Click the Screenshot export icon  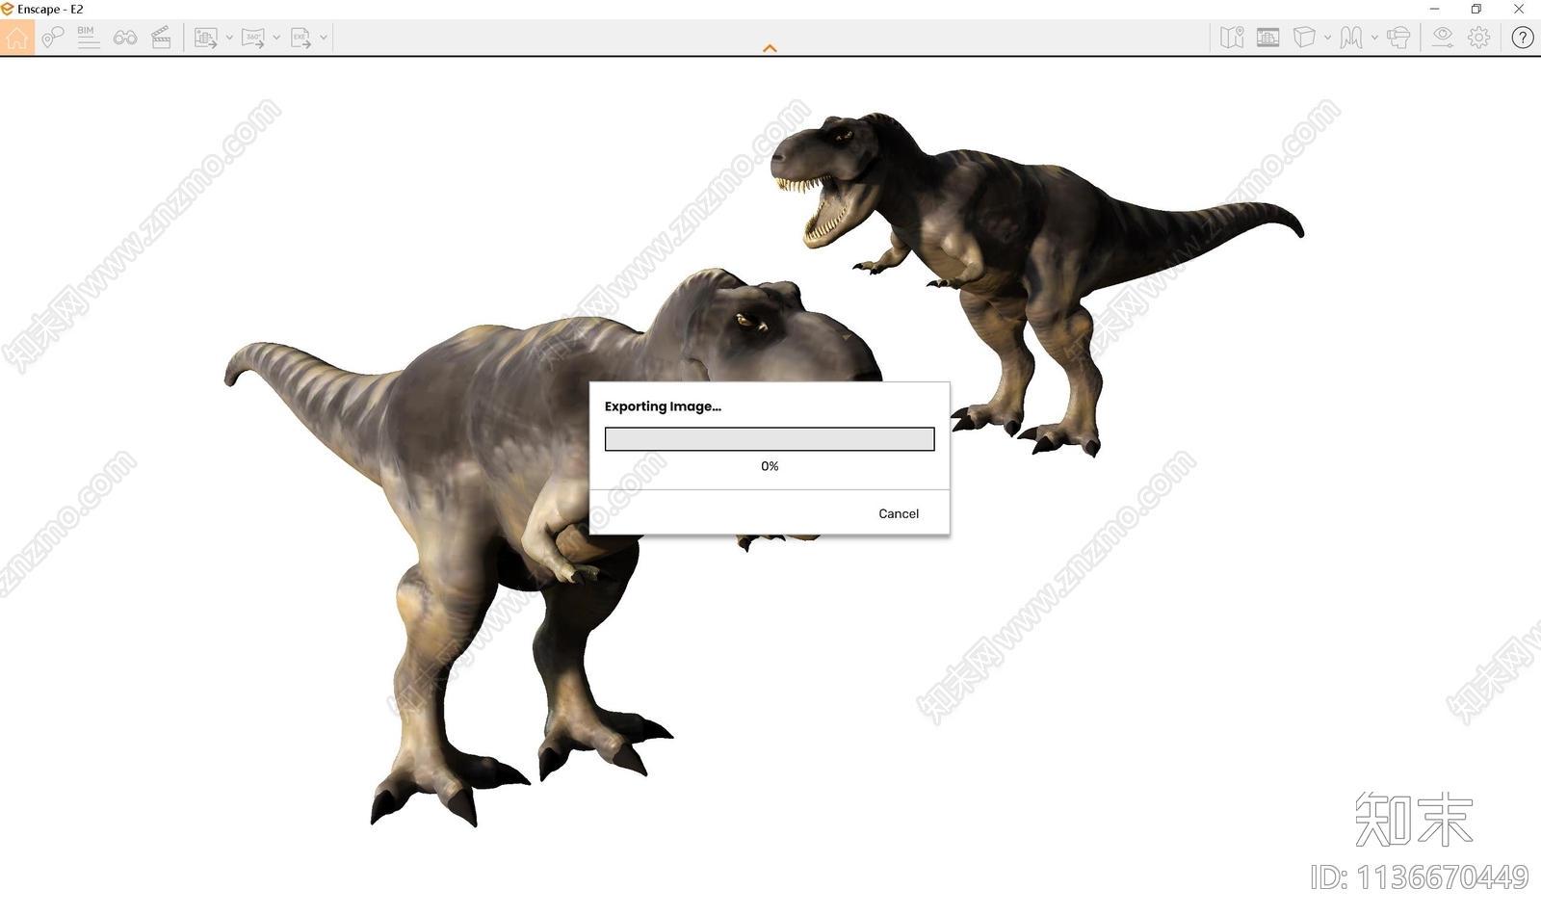tap(206, 38)
